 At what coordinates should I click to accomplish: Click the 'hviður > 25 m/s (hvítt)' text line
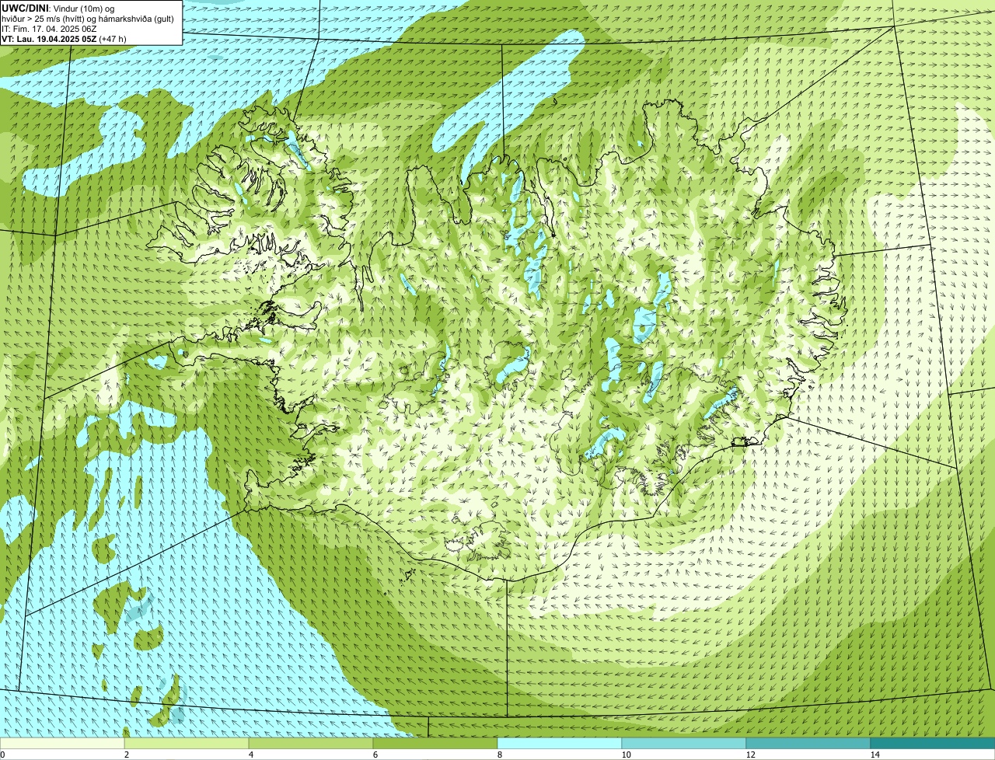click(x=88, y=18)
